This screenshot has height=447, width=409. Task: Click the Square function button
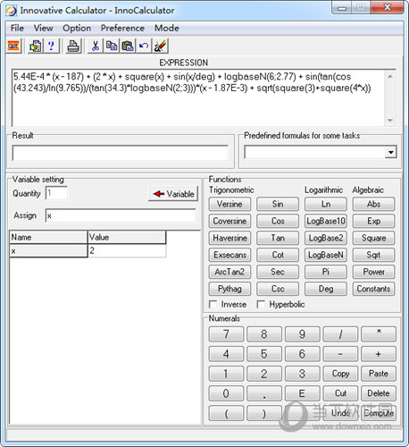[x=374, y=238]
